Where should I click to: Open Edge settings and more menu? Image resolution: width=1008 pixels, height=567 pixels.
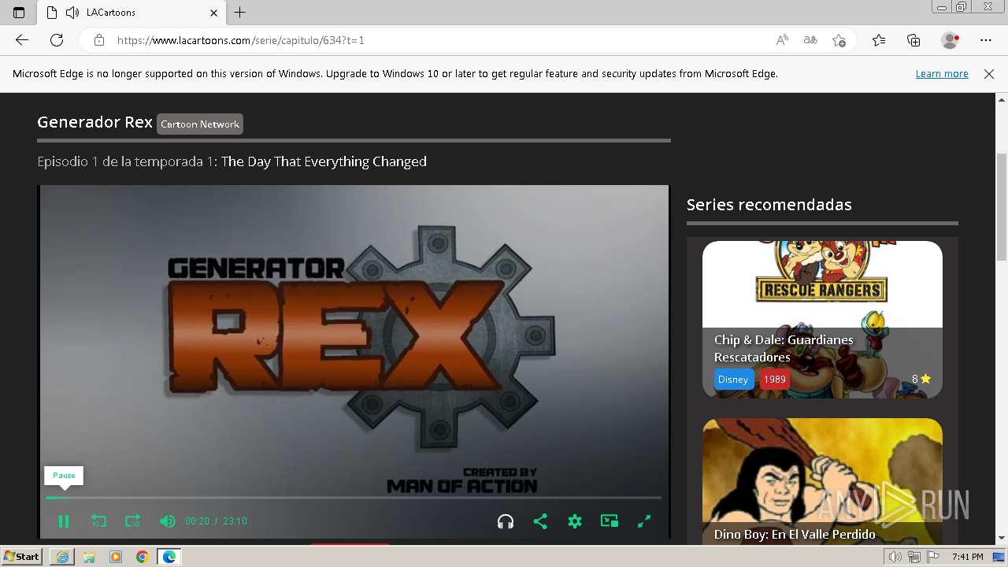986,40
